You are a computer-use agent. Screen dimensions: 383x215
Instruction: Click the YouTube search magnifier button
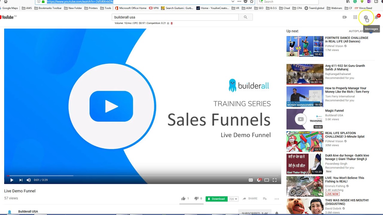point(245,17)
